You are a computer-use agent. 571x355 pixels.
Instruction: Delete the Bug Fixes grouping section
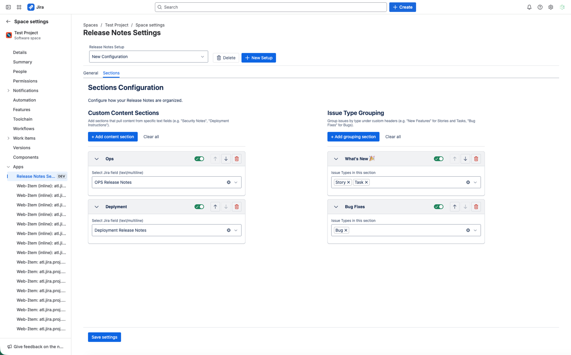pyautogui.click(x=476, y=207)
